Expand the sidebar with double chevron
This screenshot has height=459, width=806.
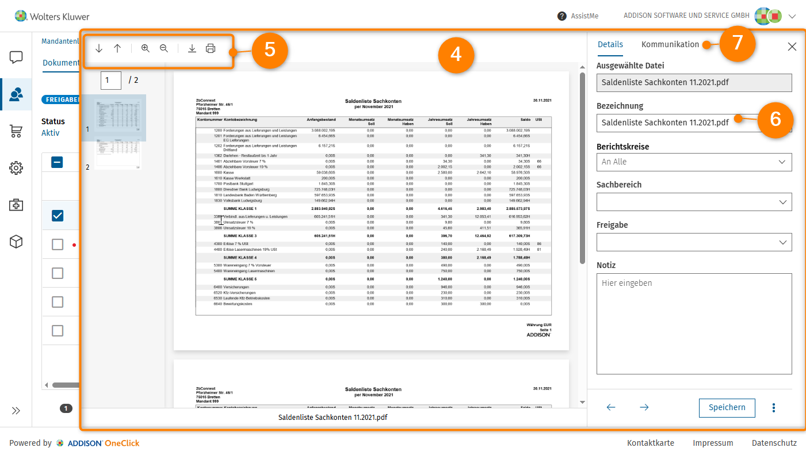point(16,411)
